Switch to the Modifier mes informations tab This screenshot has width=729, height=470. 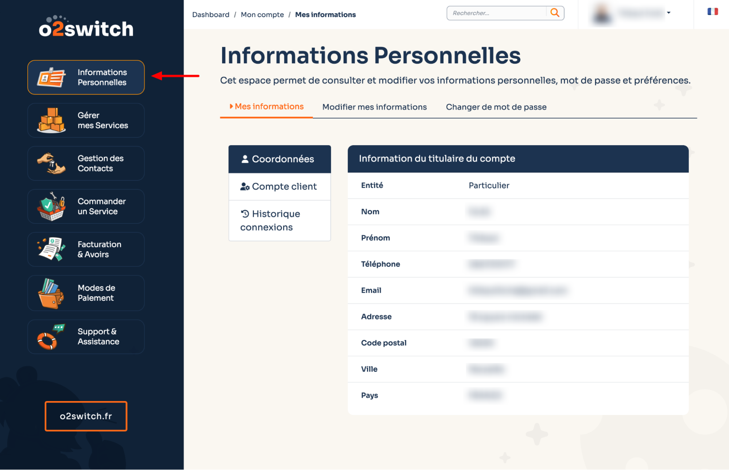pyautogui.click(x=374, y=107)
